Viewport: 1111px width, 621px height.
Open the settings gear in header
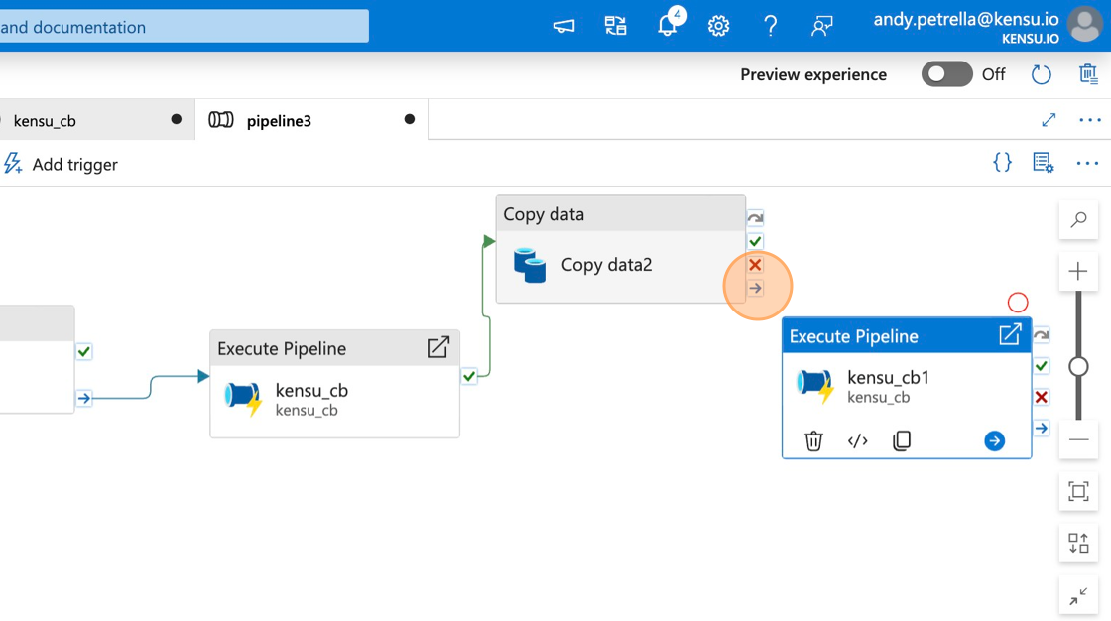pyautogui.click(x=718, y=26)
